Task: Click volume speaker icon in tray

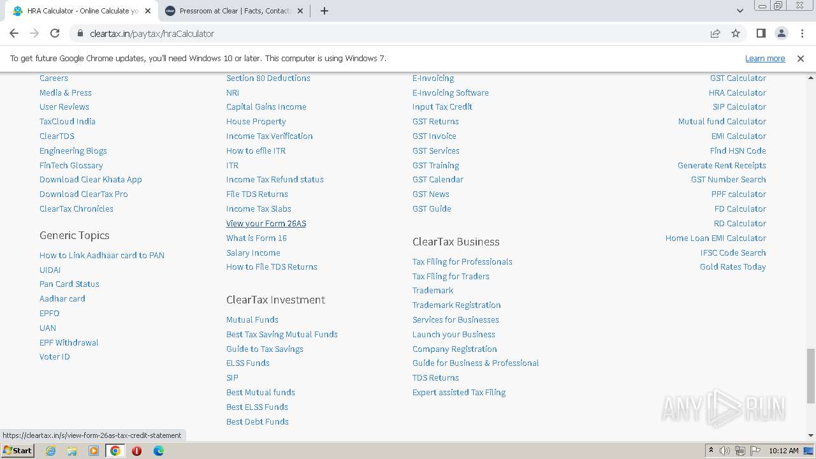Action: tap(725, 451)
